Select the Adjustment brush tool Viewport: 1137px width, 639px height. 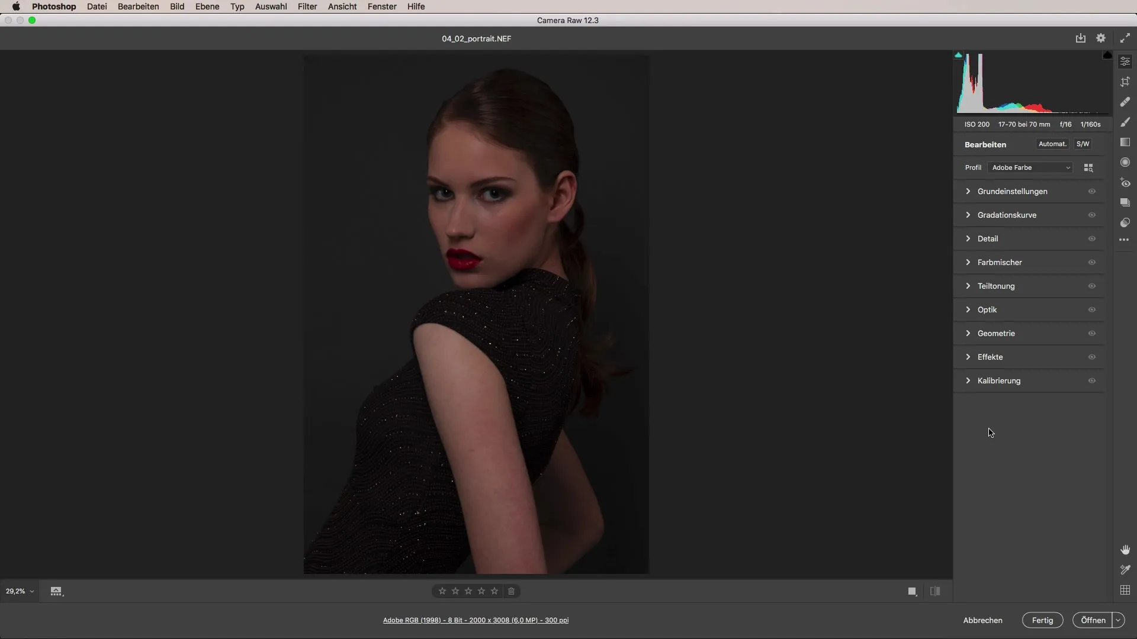1125,122
